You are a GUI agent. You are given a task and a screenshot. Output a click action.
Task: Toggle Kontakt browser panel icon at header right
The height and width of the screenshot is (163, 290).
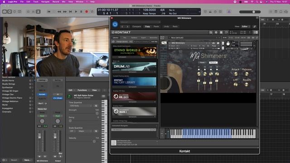point(256,32)
